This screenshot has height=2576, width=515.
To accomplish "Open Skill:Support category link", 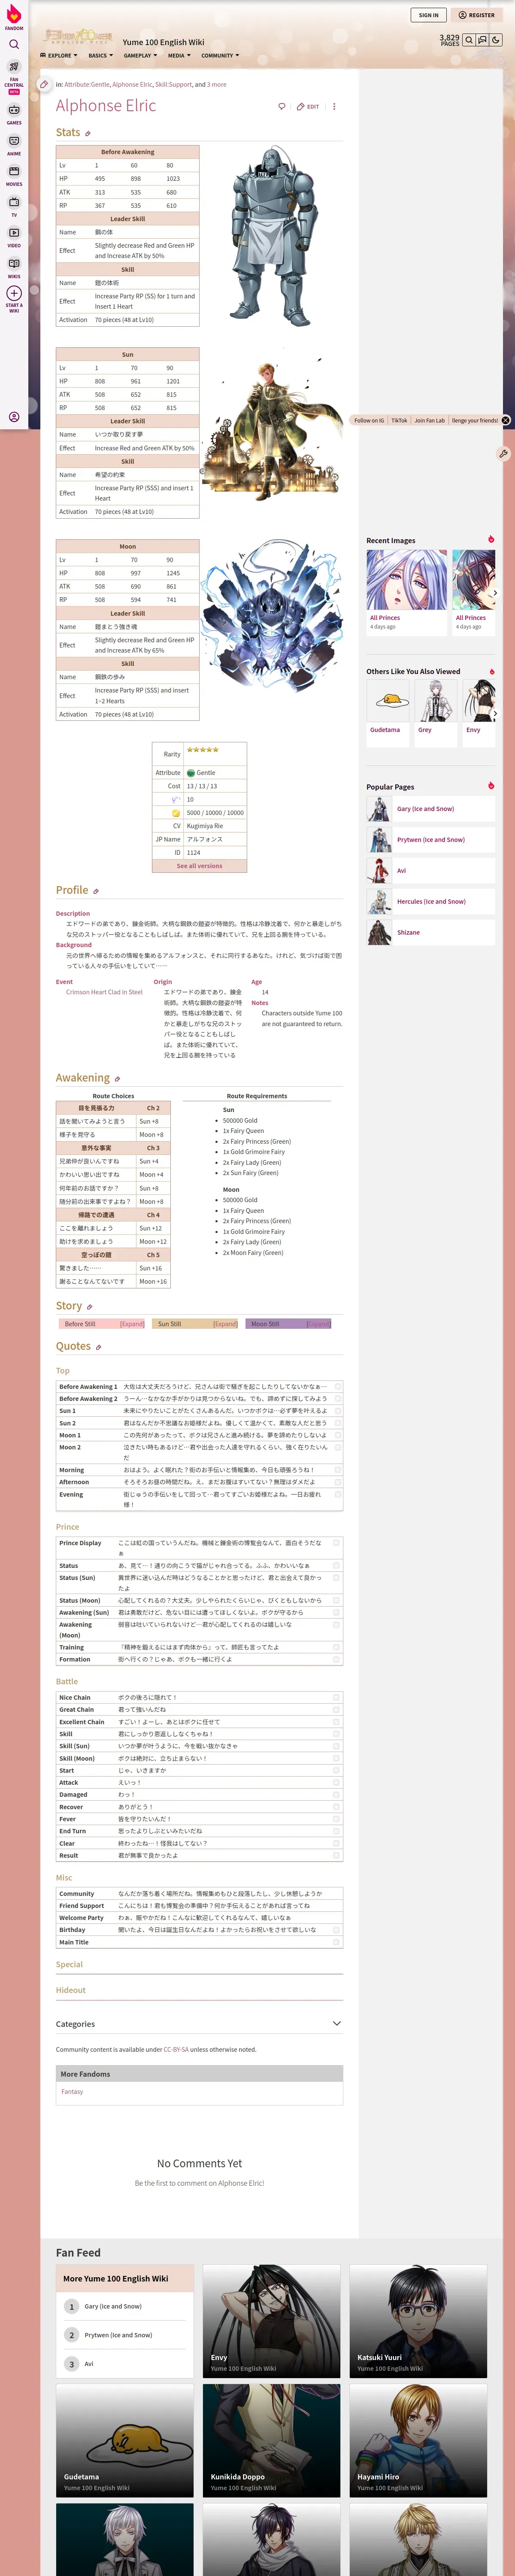I will [x=173, y=85].
